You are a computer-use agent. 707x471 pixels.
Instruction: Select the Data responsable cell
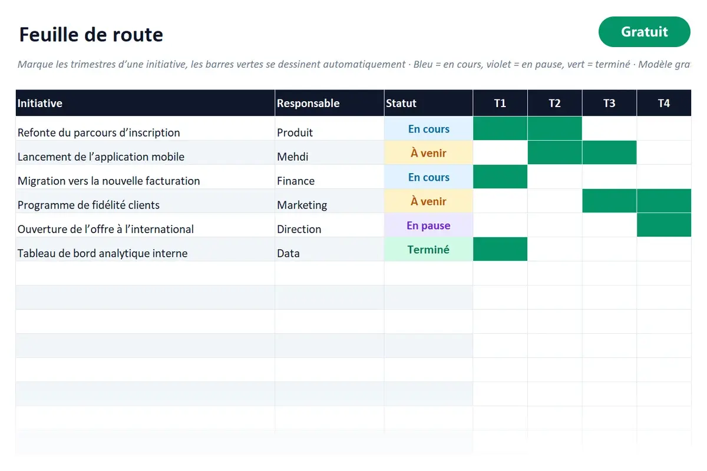(329, 249)
